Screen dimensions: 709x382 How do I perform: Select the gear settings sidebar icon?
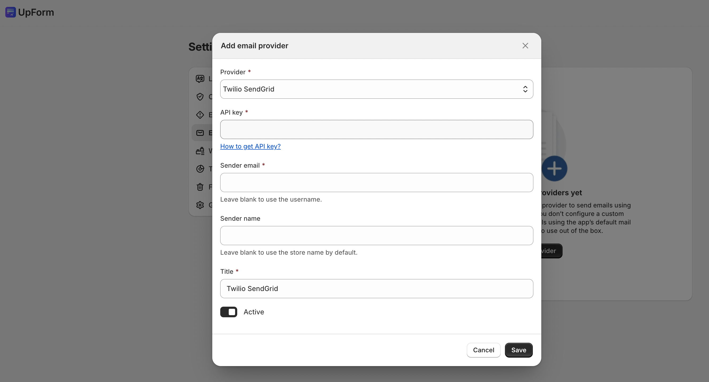(200, 205)
